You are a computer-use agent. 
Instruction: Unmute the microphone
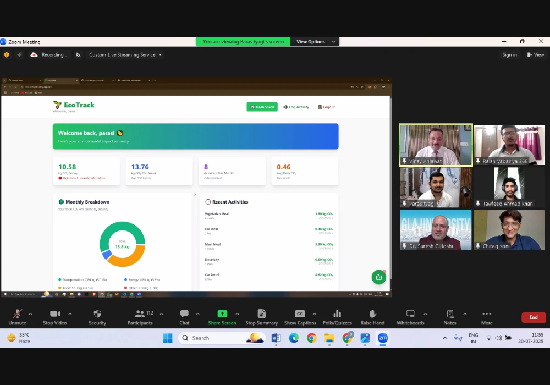17,314
